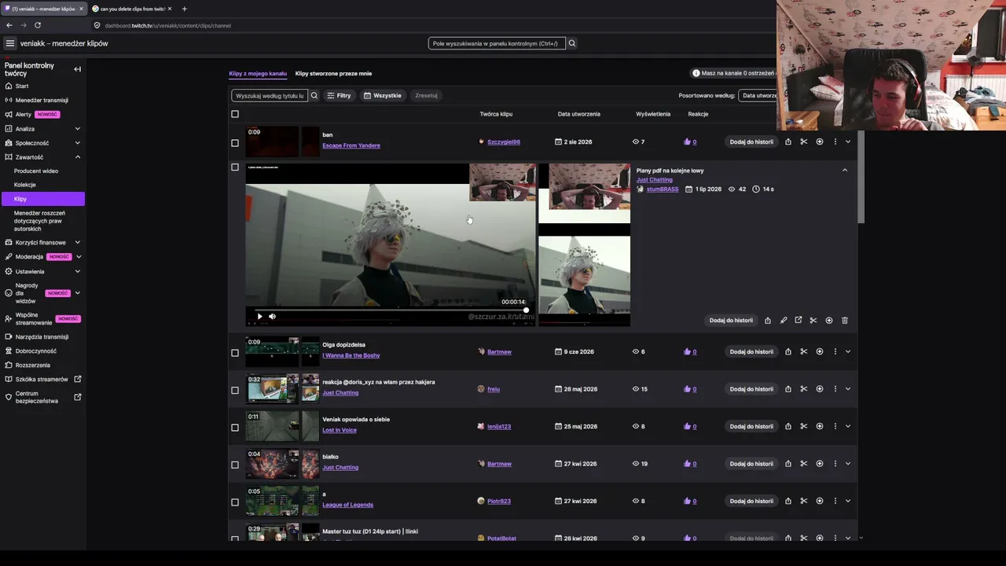Play the expanded clip video
Screen dimensions: 1006x566
(x=259, y=317)
